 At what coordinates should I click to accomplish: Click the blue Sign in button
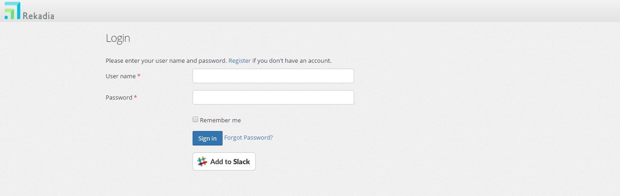tap(207, 138)
